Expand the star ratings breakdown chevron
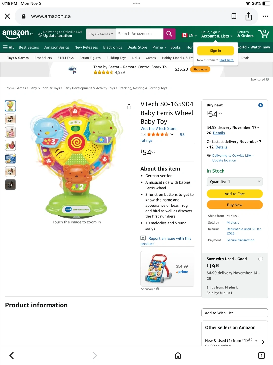273x365 pixels. 172,135
